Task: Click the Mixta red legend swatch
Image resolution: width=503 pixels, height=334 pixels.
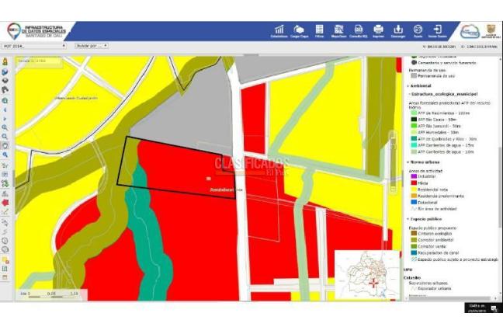Action: [414, 183]
